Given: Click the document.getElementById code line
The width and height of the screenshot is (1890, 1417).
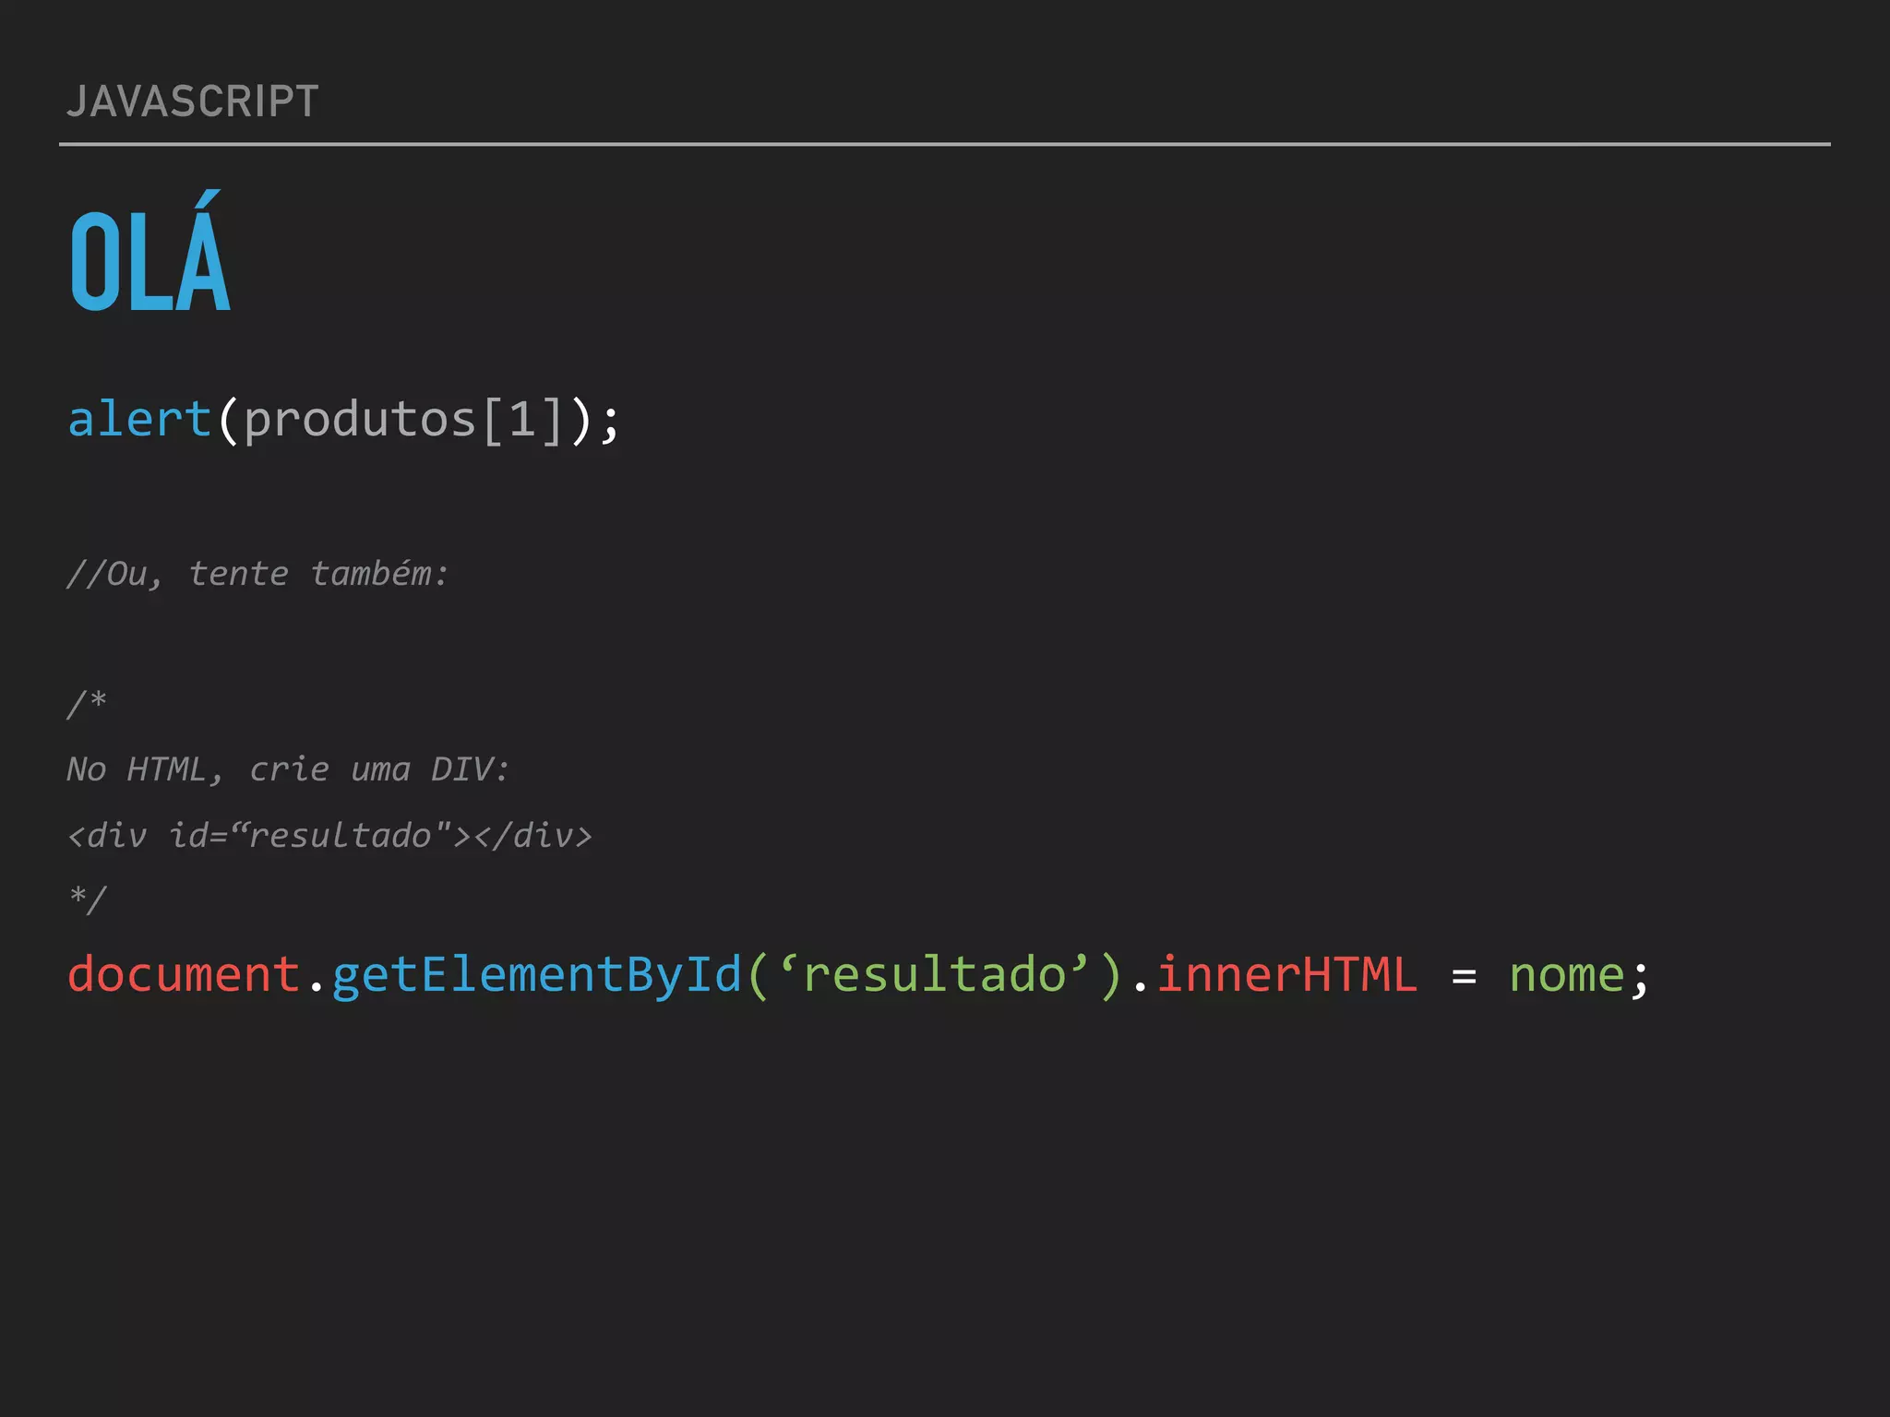Looking at the screenshot, I should 857,975.
